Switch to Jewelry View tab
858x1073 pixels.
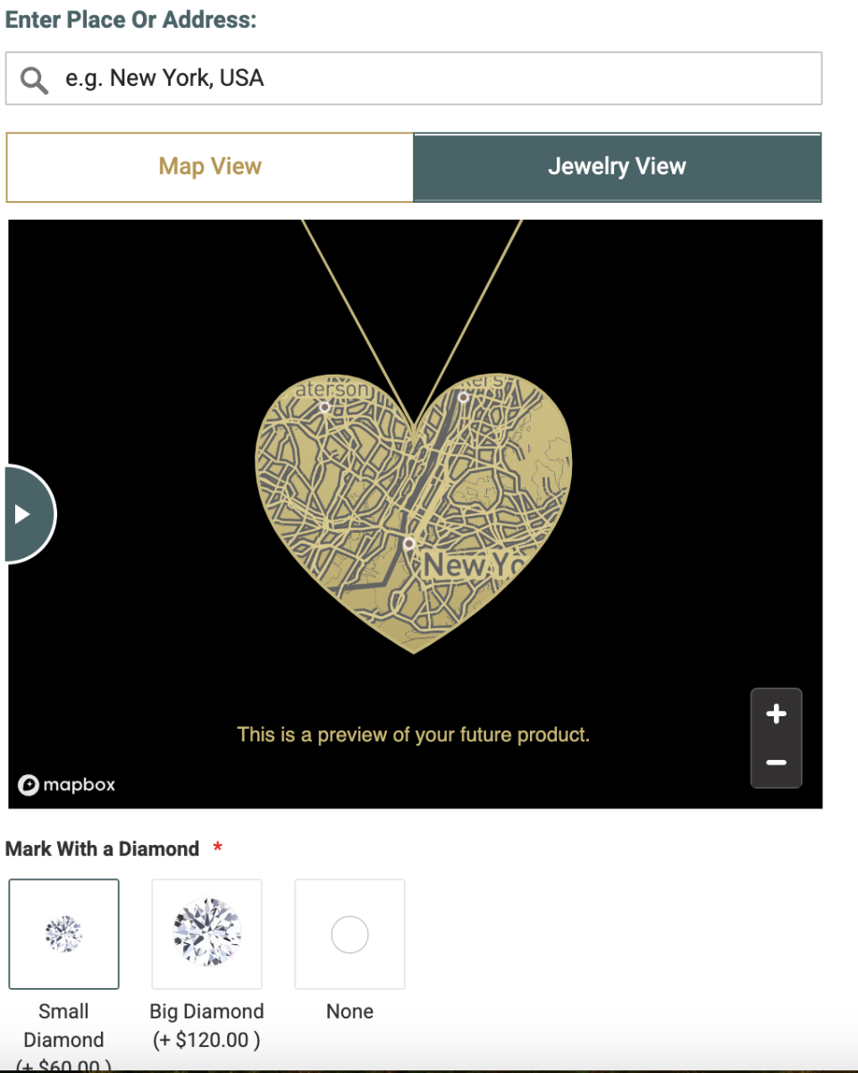tap(617, 167)
